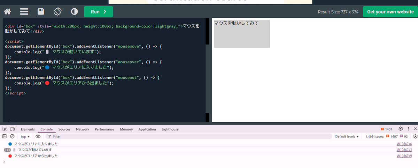Click the opening script tag in code

[x=14, y=41]
